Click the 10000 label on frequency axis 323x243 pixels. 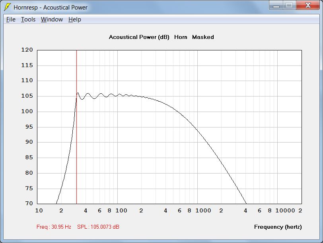(x=285, y=210)
